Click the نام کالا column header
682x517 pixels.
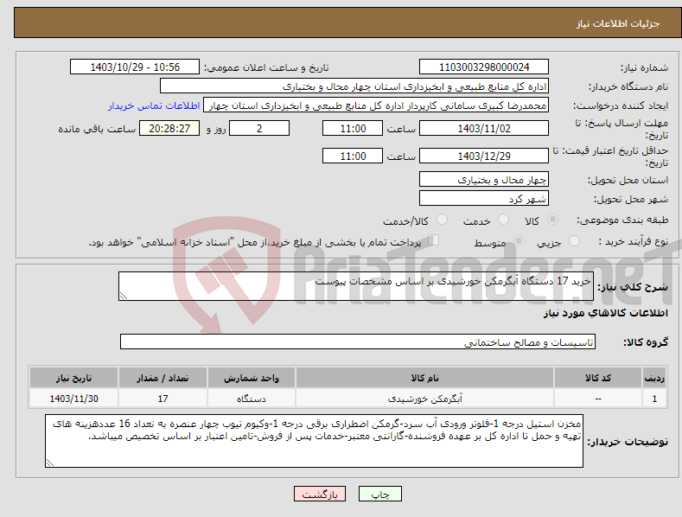[x=424, y=378]
